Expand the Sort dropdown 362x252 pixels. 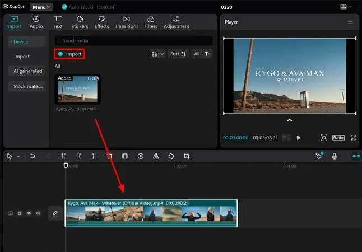(178, 54)
